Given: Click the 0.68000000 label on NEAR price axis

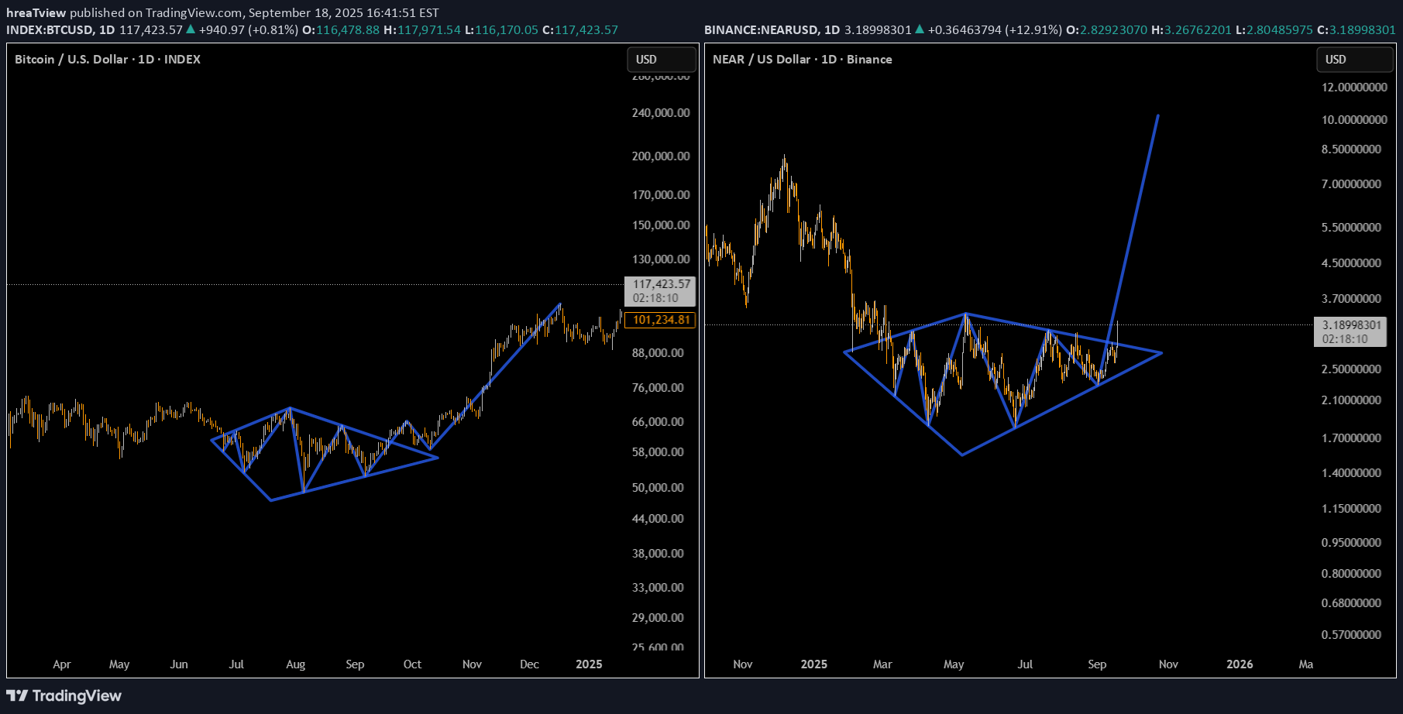Looking at the screenshot, I should [1351, 603].
